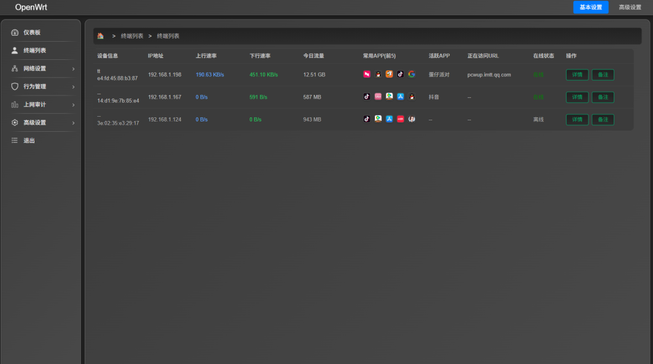Image resolution: width=653 pixels, height=364 pixels.
Task: Click the QQ penguin icon in 192.168.1.167 row
Action: (x=412, y=97)
